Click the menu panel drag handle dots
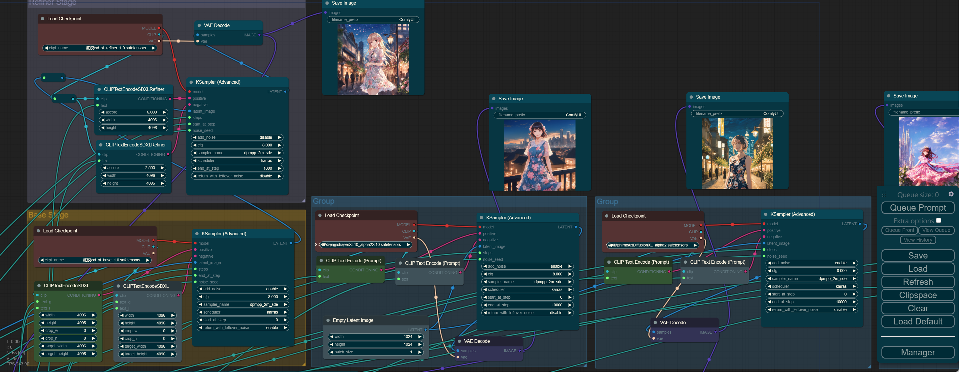Screen dimensions: 959x372 [884, 194]
